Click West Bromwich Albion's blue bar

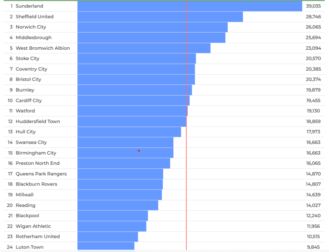[x=144, y=48]
